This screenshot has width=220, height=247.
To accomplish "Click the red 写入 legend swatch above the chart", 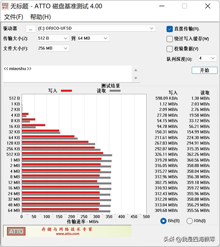I will 66,91.
